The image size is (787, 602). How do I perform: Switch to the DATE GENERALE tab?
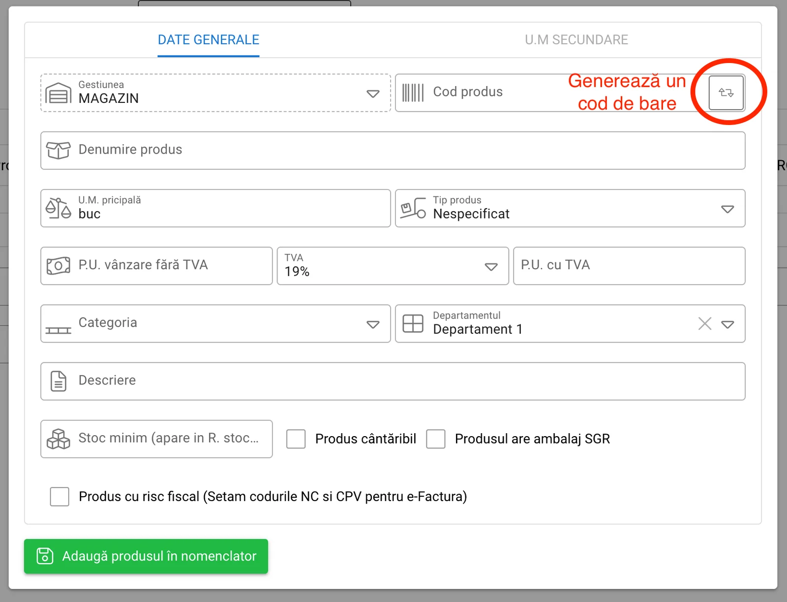click(209, 40)
